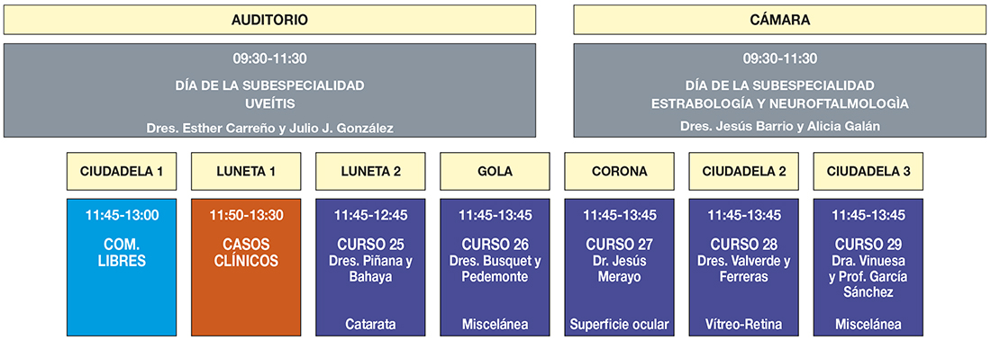Image resolution: width=991 pixels, height=340 pixels.
Task: Open CURSO 29 by Dra. Vinuesa
Action: tap(868, 267)
